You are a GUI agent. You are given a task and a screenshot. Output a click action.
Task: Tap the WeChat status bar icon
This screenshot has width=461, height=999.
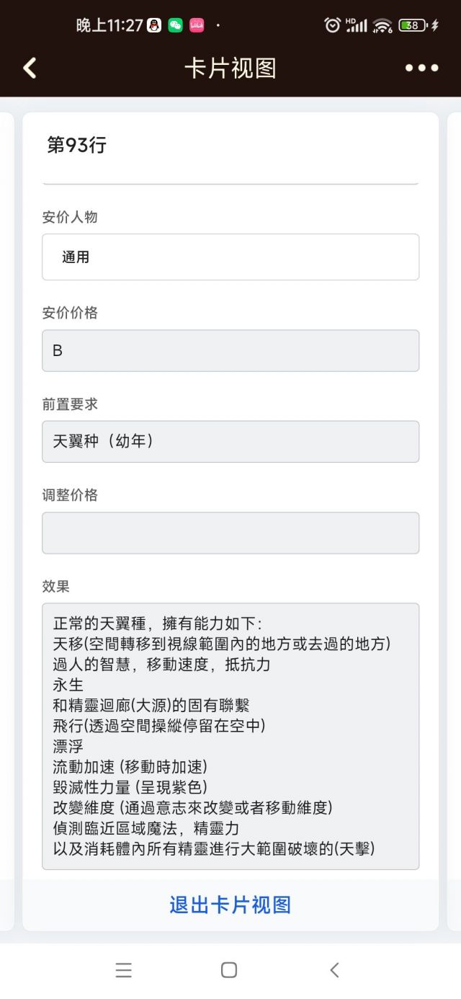(x=175, y=25)
